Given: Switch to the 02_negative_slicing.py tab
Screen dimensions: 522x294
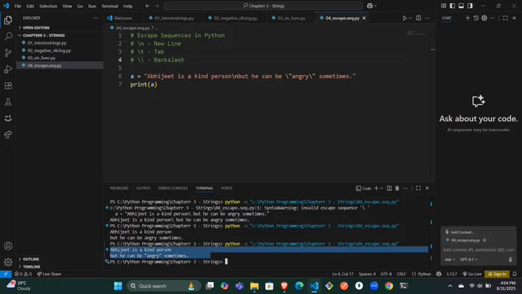Looking at the screenshot, I should click(x=235, y=18).
